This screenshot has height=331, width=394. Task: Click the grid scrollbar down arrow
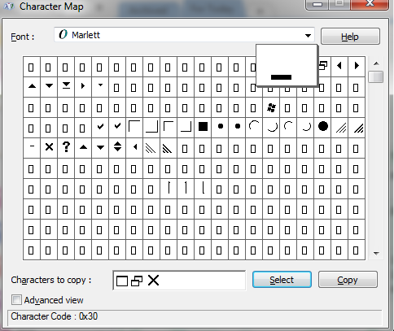[376, 254]
